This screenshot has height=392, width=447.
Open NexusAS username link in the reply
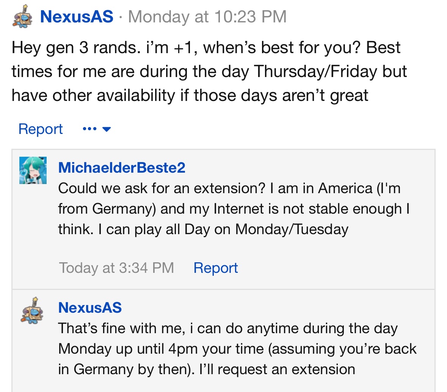90,307
